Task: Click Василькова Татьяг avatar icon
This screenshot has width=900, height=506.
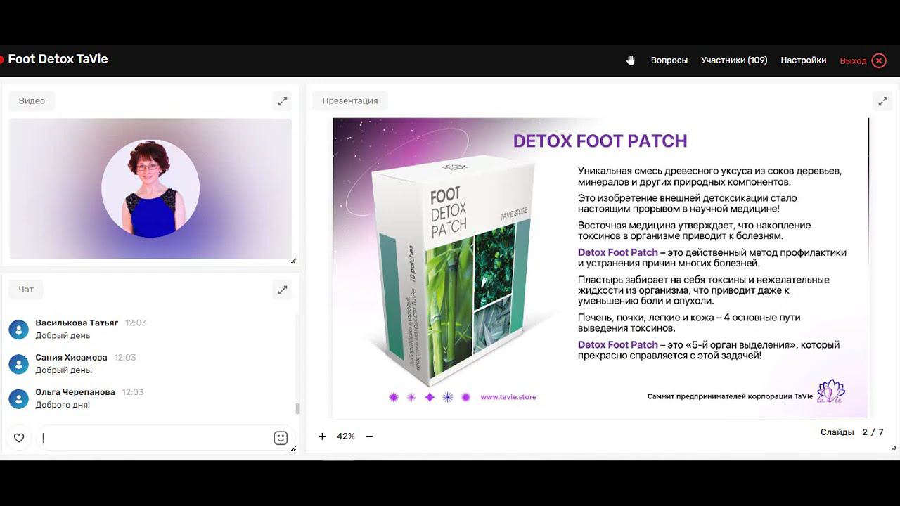Action: point(18,329)
